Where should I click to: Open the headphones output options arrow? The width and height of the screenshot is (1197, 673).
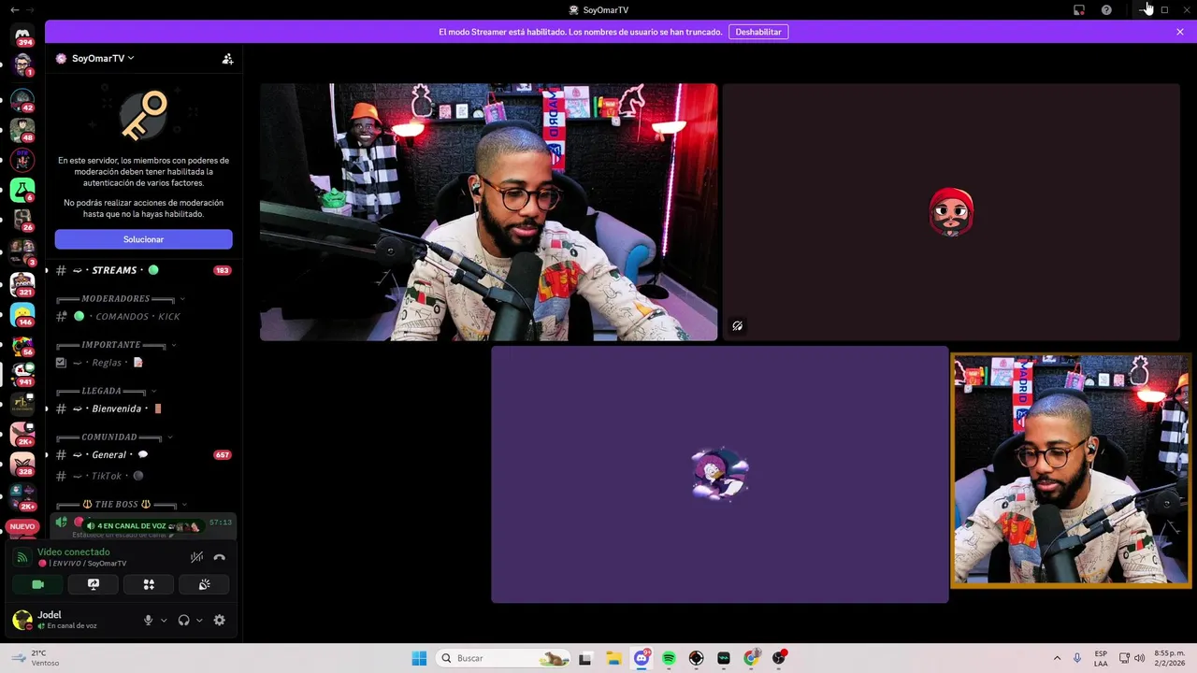199,620
